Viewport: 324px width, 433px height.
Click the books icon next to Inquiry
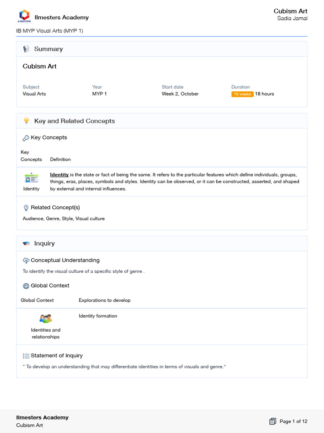point(26,244)
